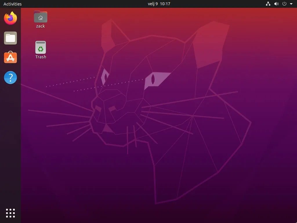Image resolution: width=297 pixels, height=223 pixels.
Task: Select the zack folder label
Action: (x=40, y=26)
